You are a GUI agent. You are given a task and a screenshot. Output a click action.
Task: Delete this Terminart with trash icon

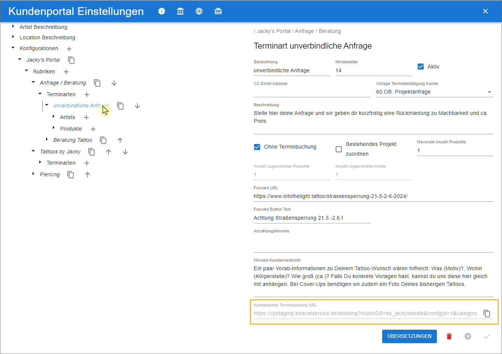(x=449, y=336)
